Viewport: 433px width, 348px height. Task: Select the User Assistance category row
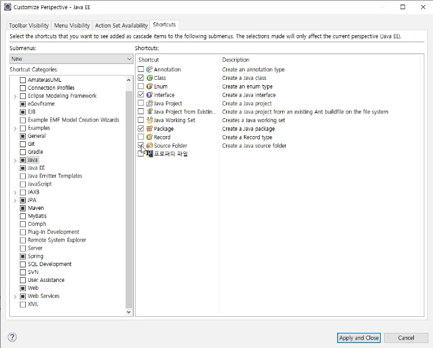click(46, 280)
